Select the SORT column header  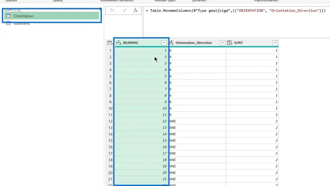(x=252, y=43)
